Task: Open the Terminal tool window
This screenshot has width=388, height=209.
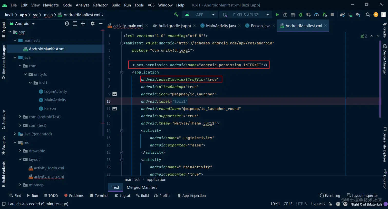Action: [99, 196]
